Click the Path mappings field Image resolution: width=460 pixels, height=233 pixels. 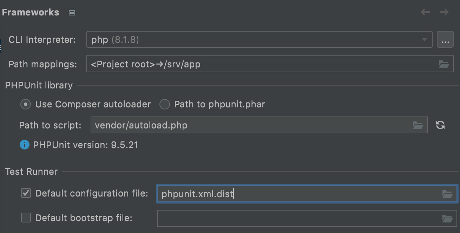260,65
